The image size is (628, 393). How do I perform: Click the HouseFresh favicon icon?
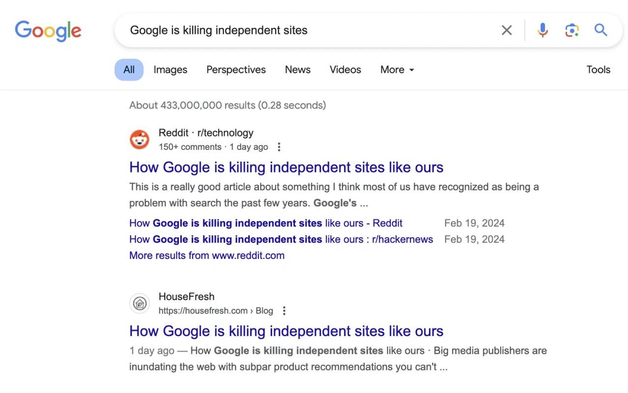coord(140,303)
